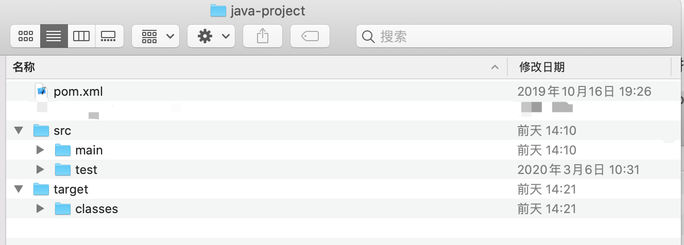Collapse the target folder

(x=19, y=189)
